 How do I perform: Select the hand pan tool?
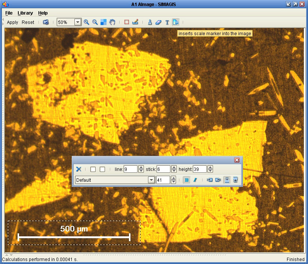(x=112, y=22)
